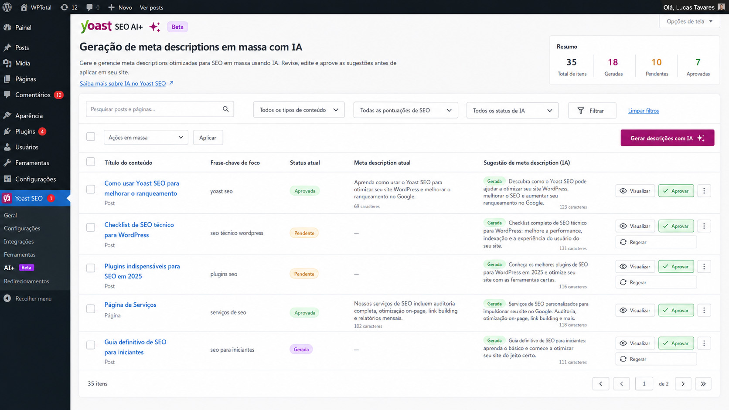Open Redirecionamentos submenu item
The height and width of the screenshot is (410, 729).
click(x=27, y=281)
